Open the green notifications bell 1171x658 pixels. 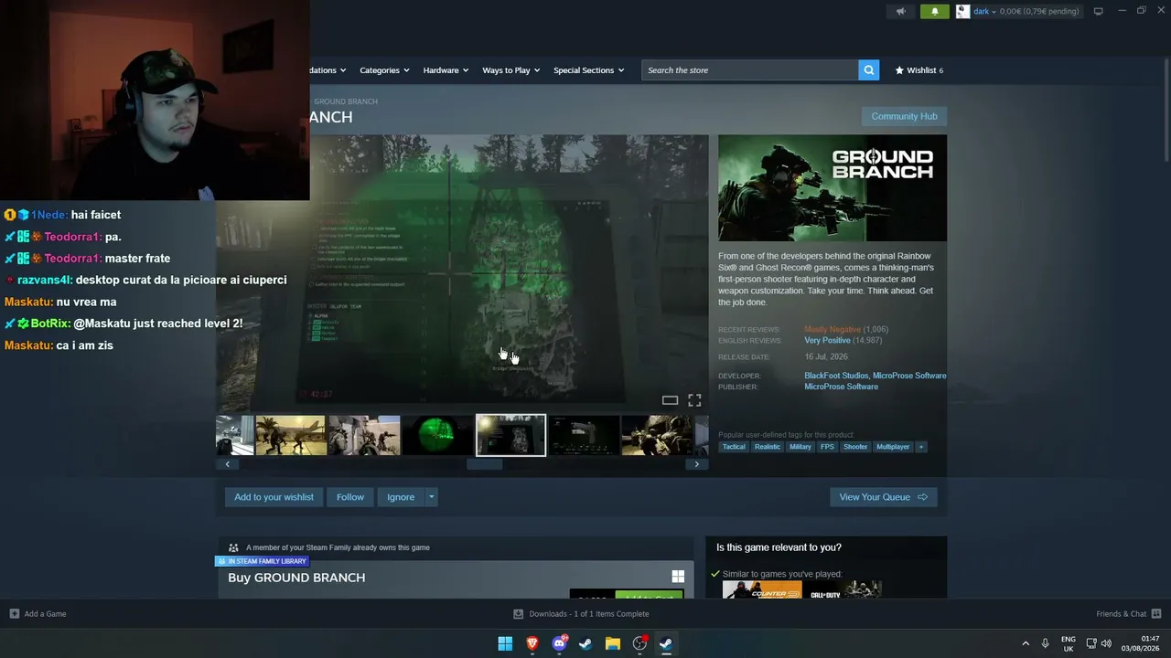[x=934, y=11]
